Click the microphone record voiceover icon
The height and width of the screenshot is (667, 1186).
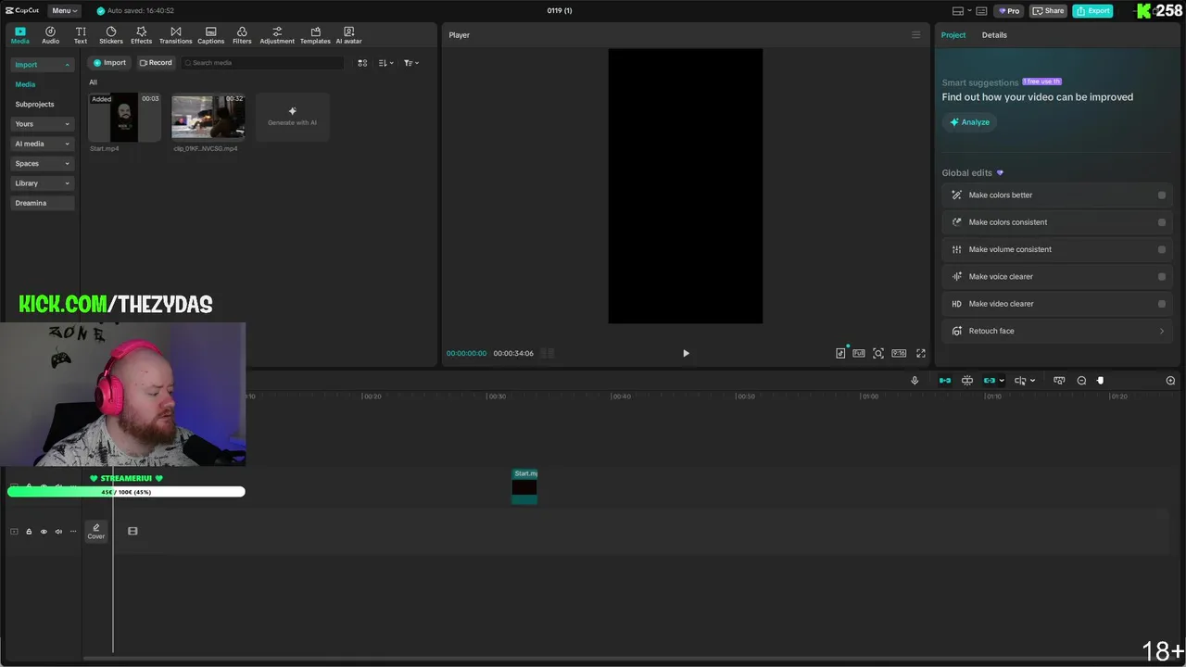915,381
